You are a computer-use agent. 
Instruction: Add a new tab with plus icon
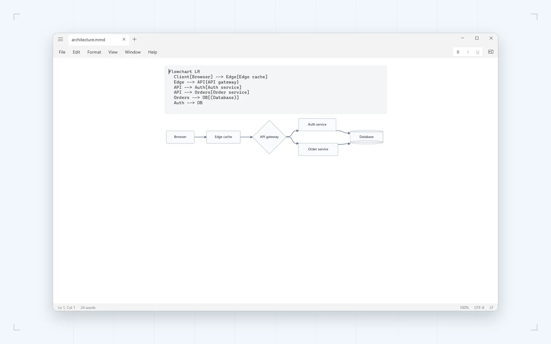(134, 39)
